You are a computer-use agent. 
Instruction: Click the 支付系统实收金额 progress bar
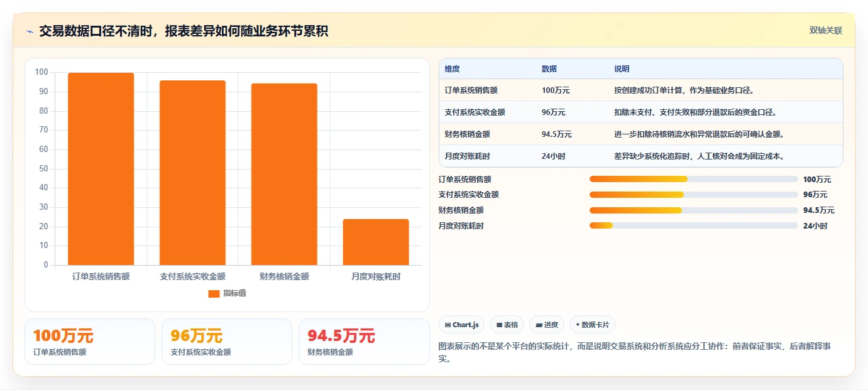[694, 195]
